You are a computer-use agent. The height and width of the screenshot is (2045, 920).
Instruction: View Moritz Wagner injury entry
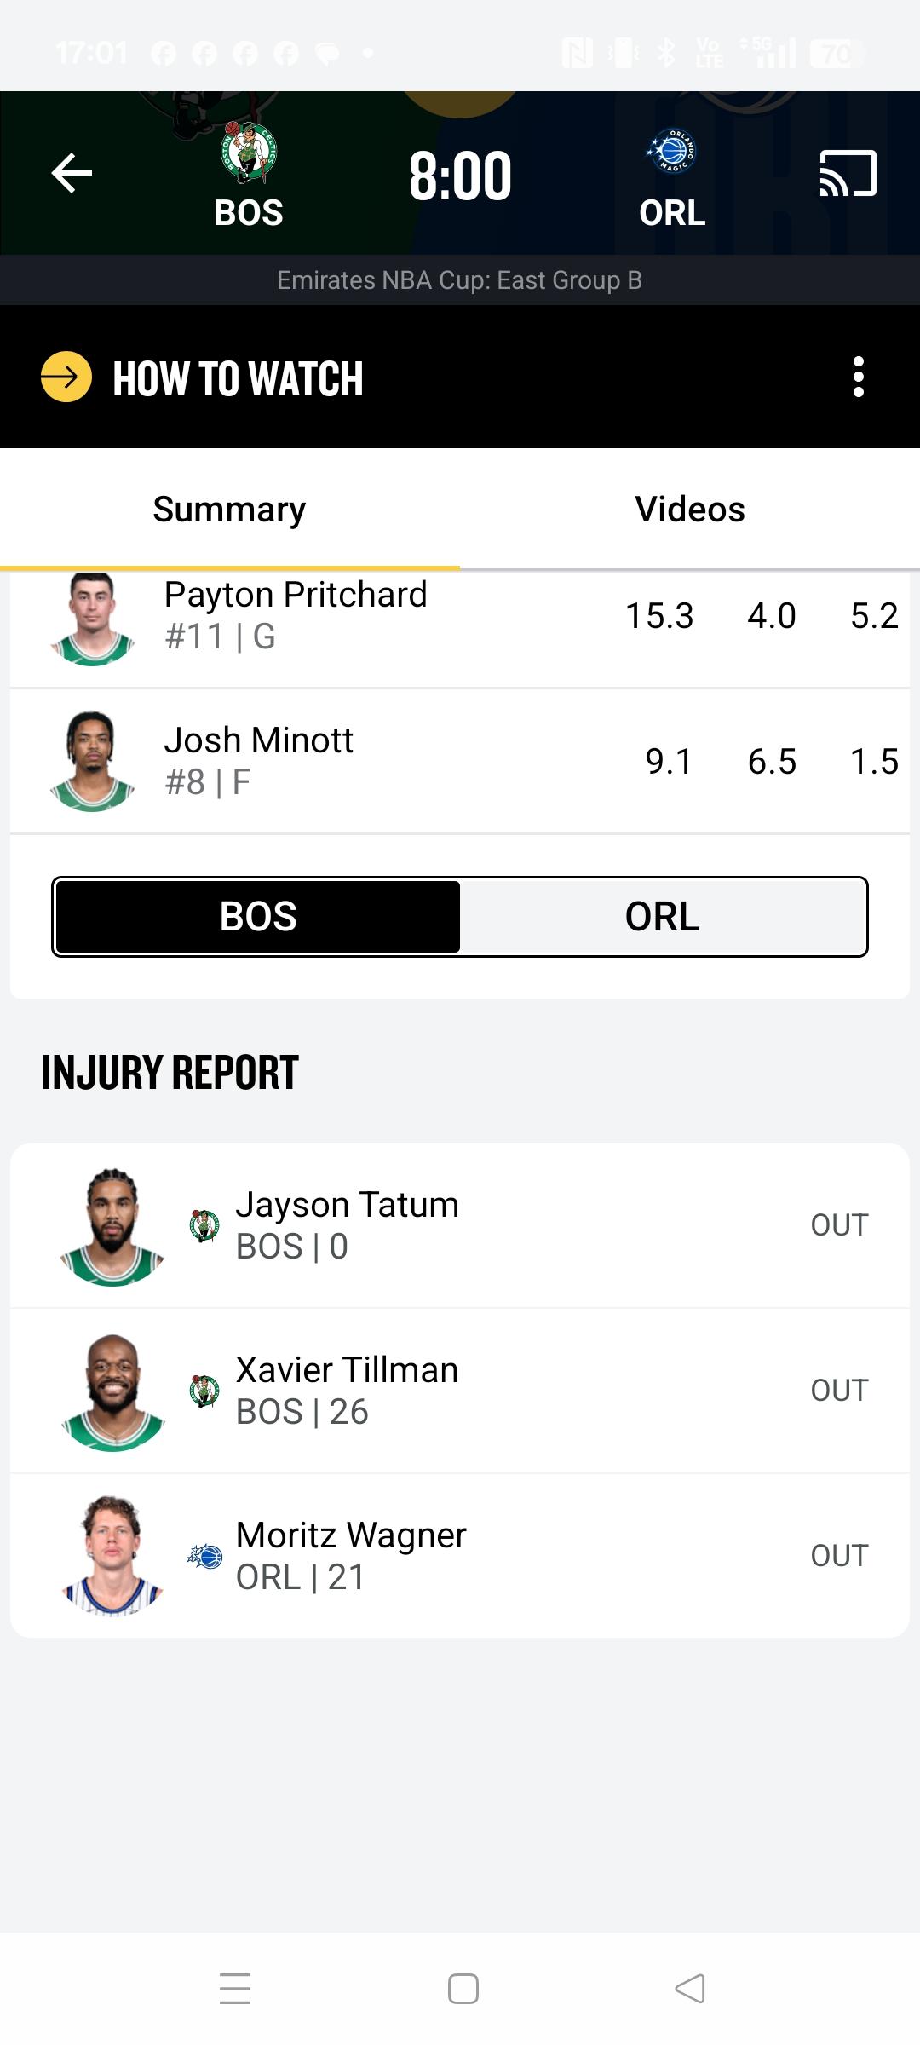[x=460, y=1556]
